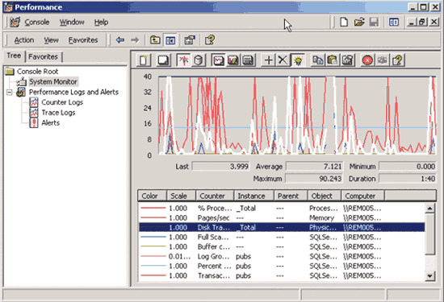The image size is (444, 302).
Task: Click the Back arrow in toolbar
Action: coord(120,40)
